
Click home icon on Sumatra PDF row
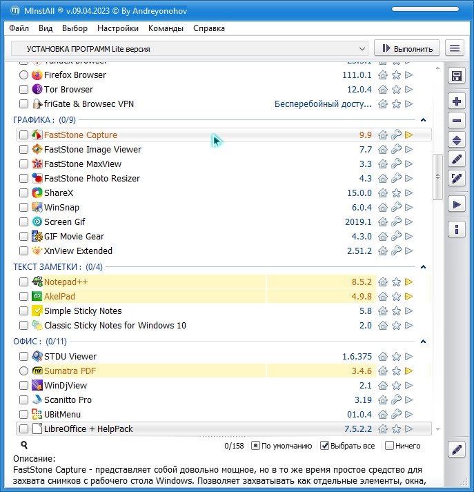pos(383,371)
